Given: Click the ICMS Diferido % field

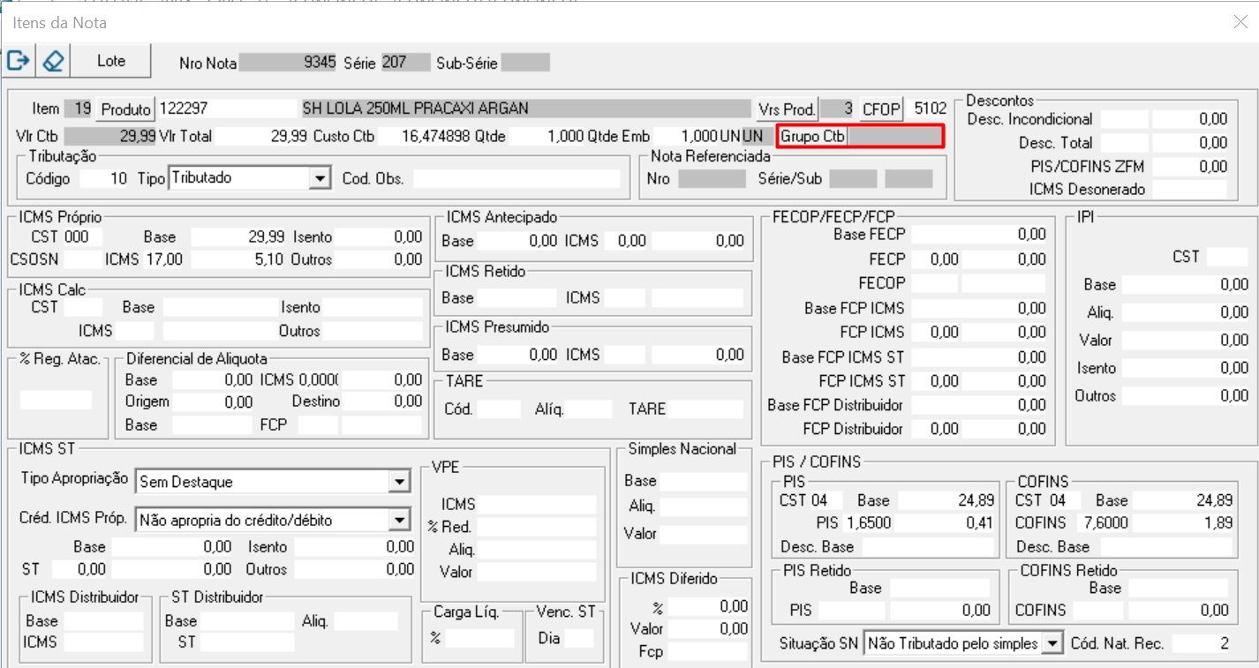Looking at the screenshot, I should (710, 607).
